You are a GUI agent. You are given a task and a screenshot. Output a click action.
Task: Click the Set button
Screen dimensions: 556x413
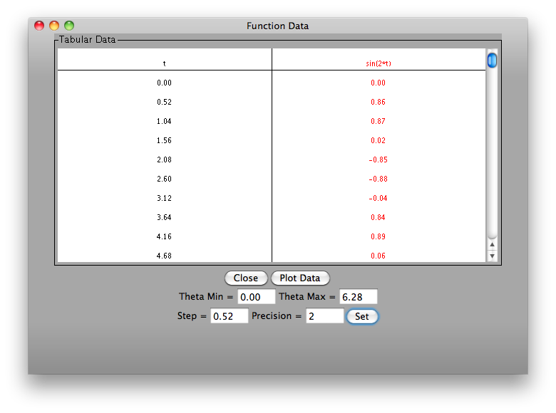tap(362, 316)
